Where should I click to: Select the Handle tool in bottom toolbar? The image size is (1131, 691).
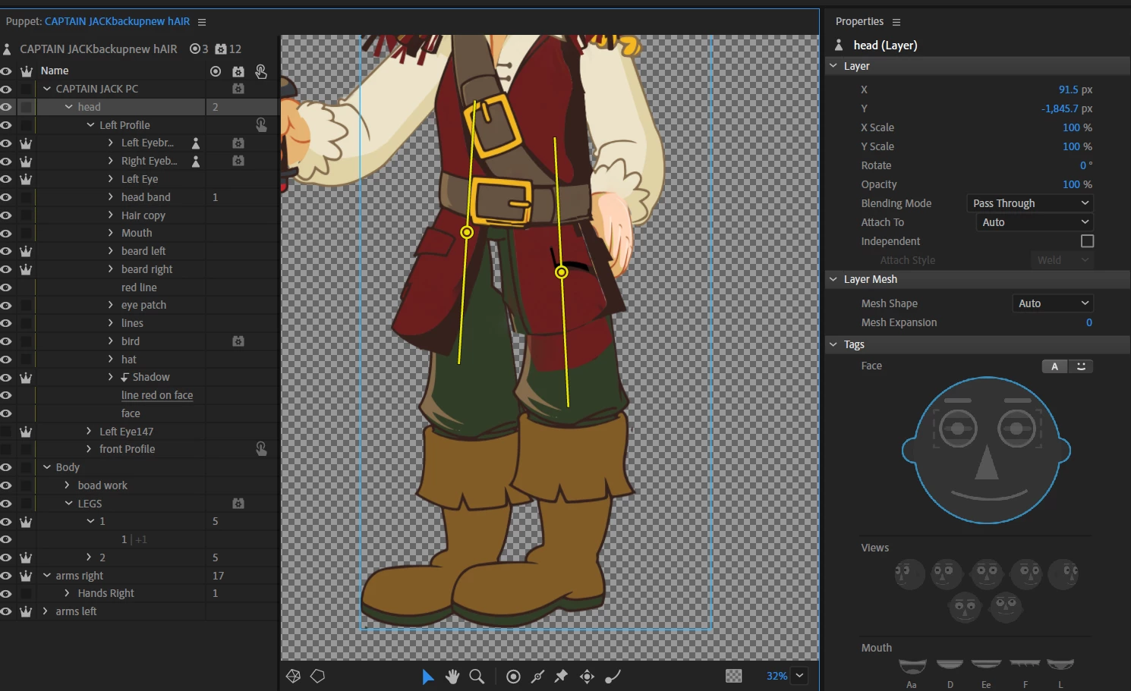(x=513, y=677)
